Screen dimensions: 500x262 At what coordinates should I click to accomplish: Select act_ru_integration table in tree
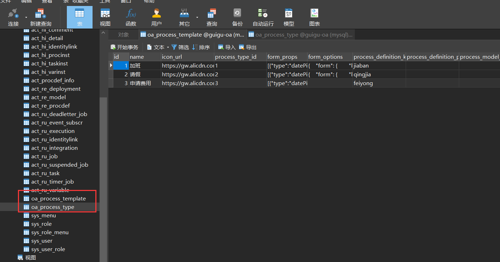[54, 148]
